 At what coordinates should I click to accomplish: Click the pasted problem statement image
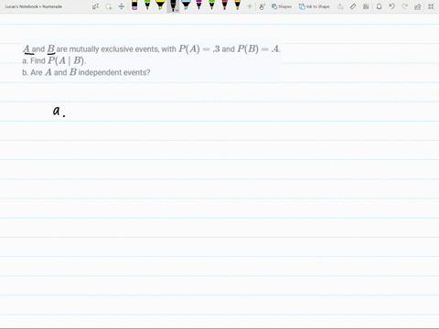point(152,60)
